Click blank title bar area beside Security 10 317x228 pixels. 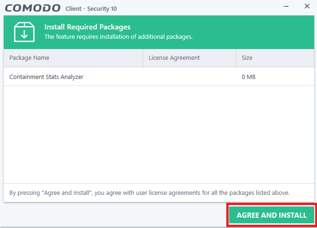199,7
